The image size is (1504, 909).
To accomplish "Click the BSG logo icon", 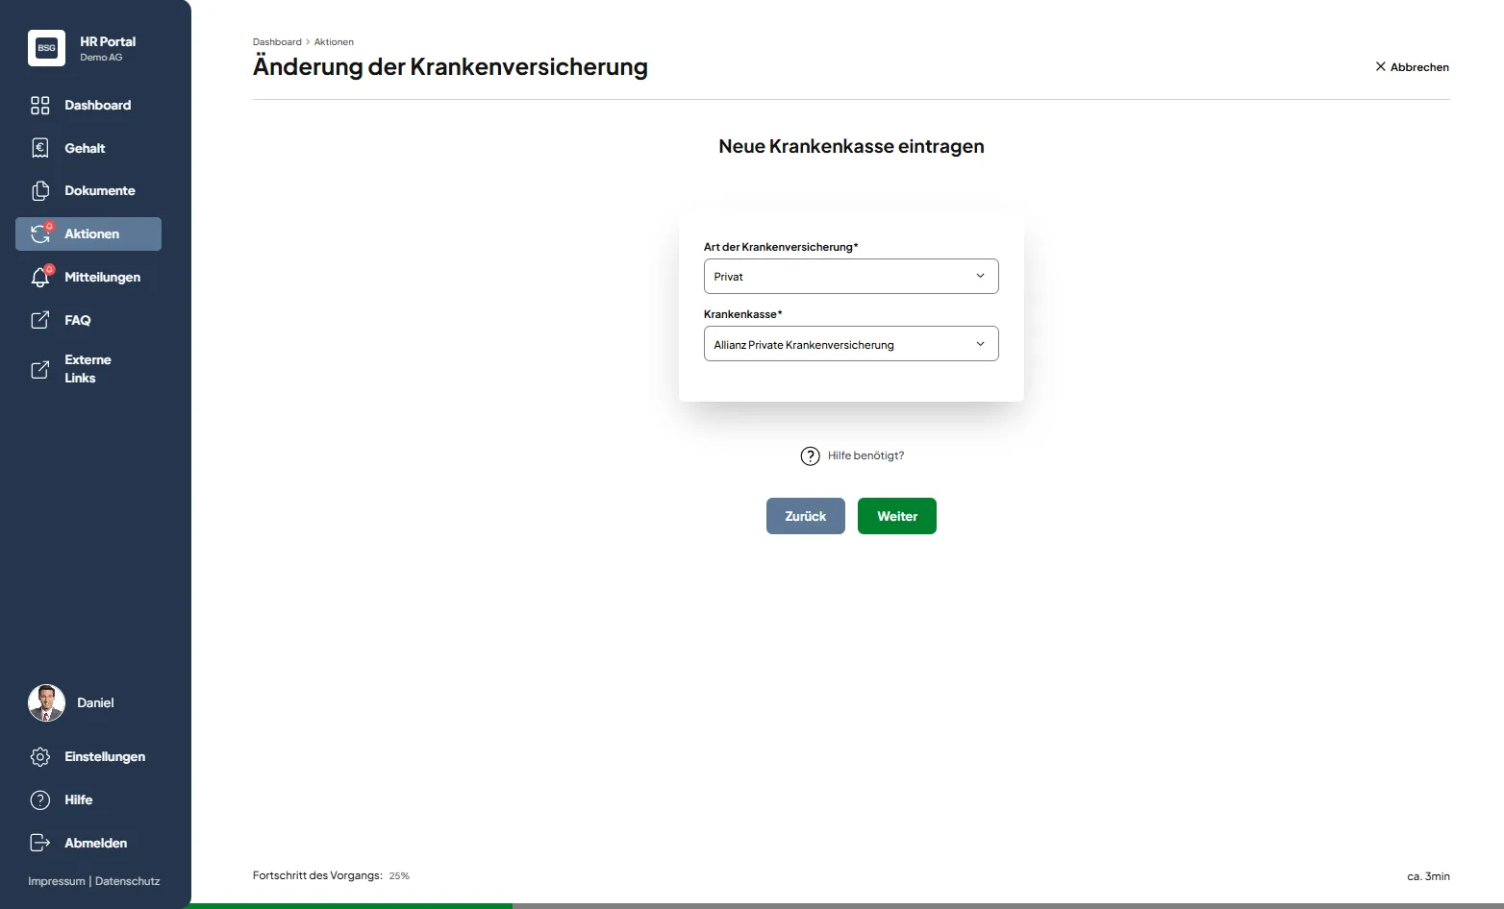I will (x=46, y=48).
